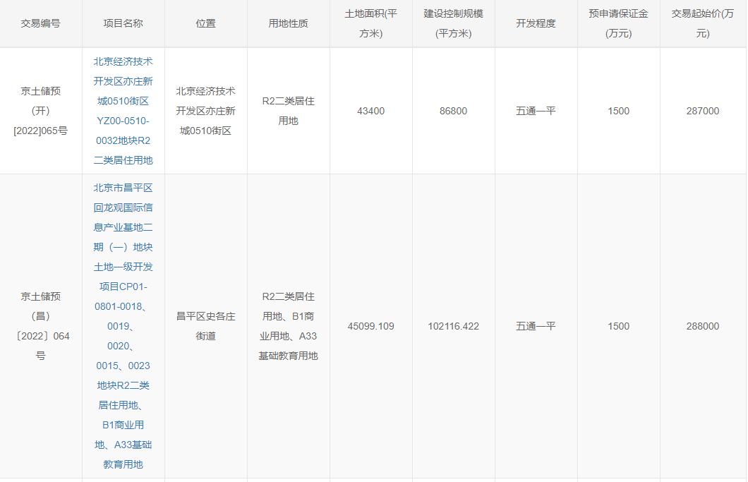Select the starting price value 288000
The width and height of the screenshot is (748, 482).
(703, 326)
